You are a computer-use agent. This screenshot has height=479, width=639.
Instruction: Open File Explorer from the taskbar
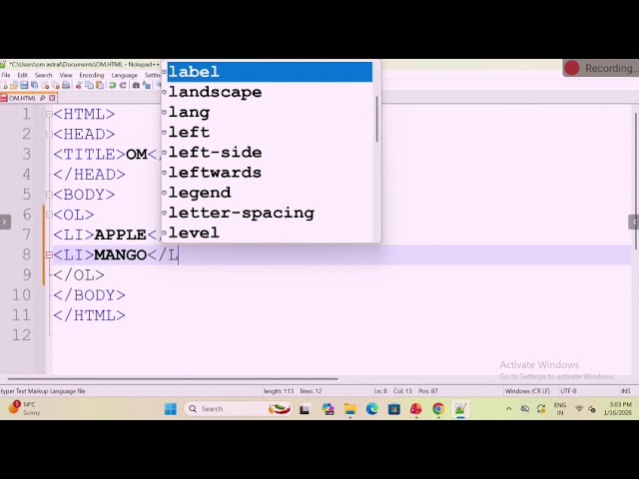tap(349, 409)
